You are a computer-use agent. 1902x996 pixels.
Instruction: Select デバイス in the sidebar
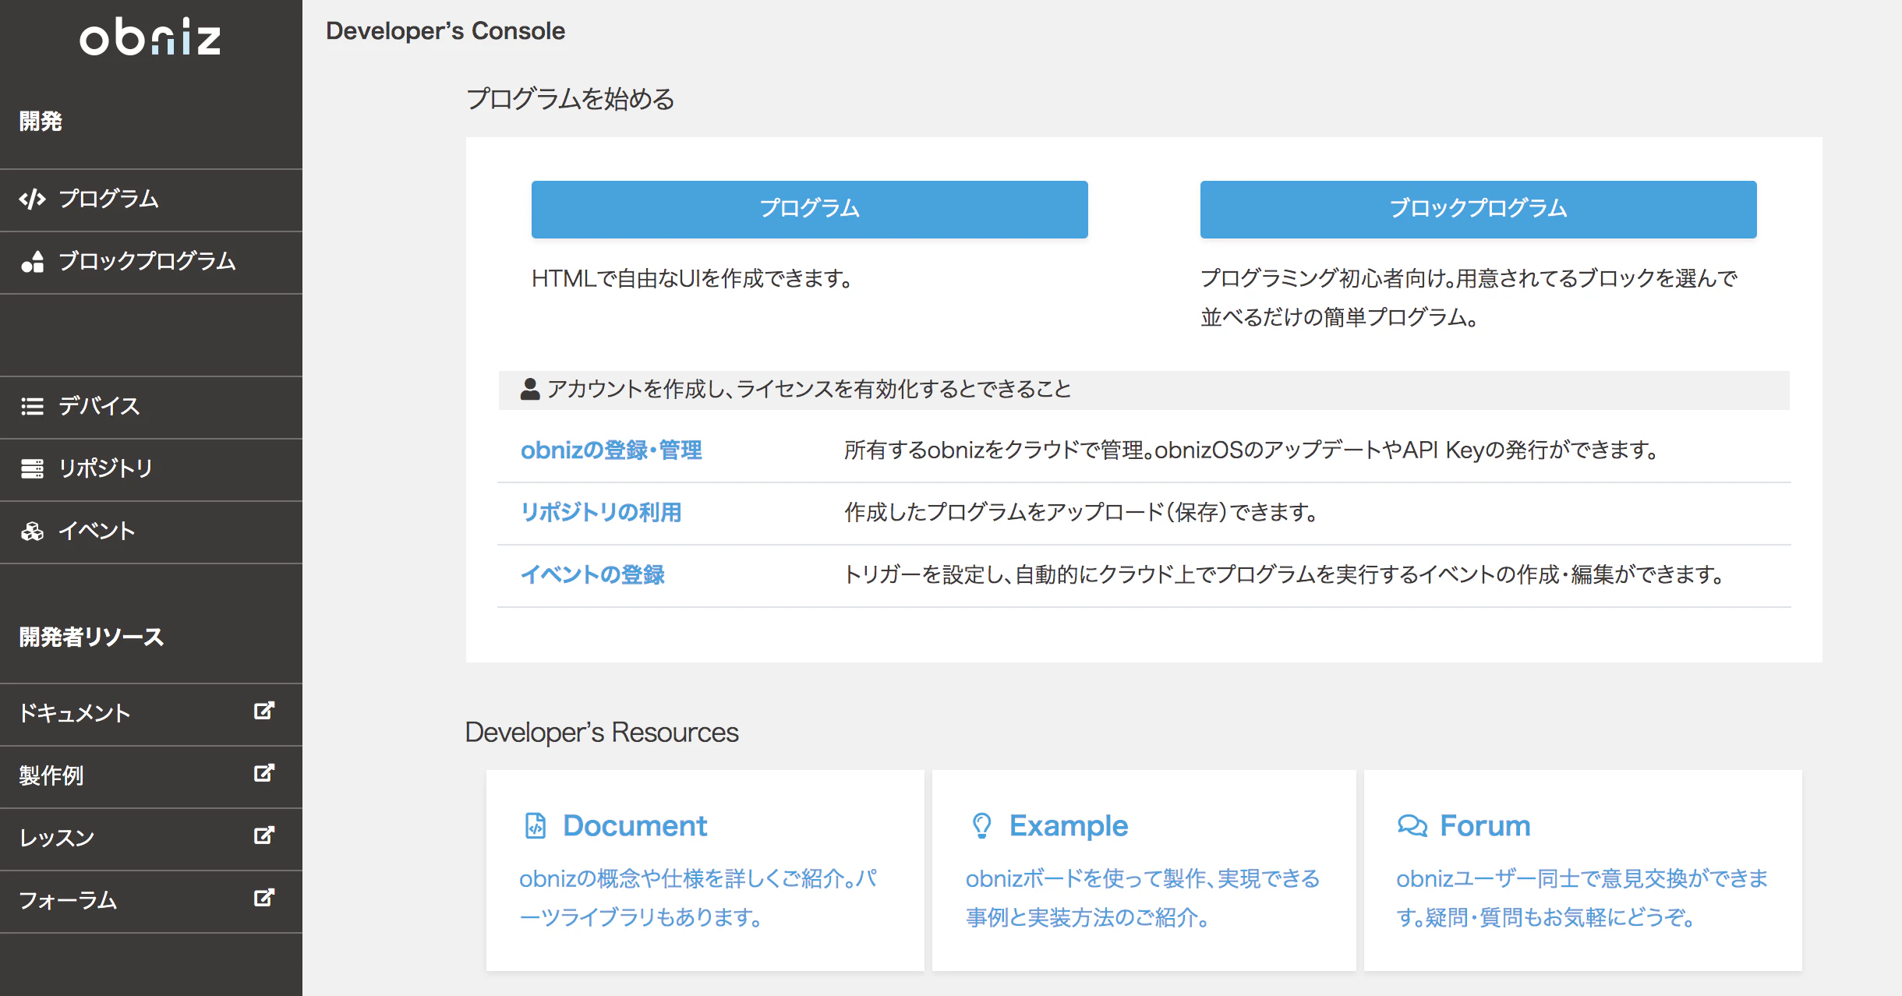151,408
